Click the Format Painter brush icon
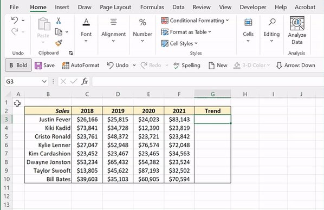This screenshot has height=210, width=324. (59, 43)
